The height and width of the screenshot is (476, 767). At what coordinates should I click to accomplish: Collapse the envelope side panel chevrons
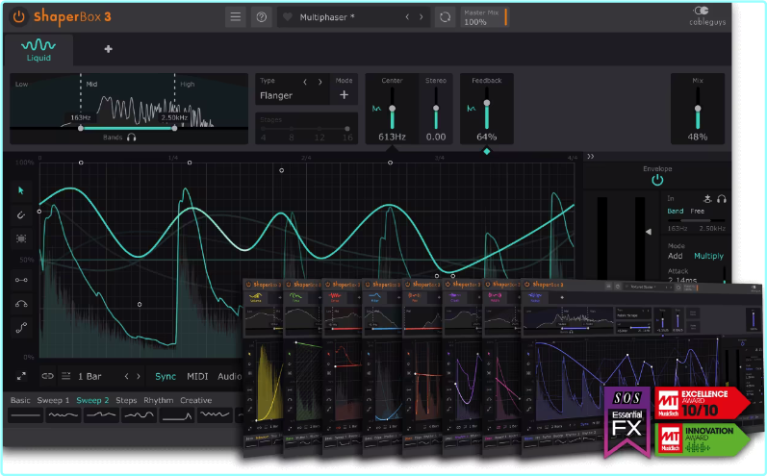click(590, 156)
